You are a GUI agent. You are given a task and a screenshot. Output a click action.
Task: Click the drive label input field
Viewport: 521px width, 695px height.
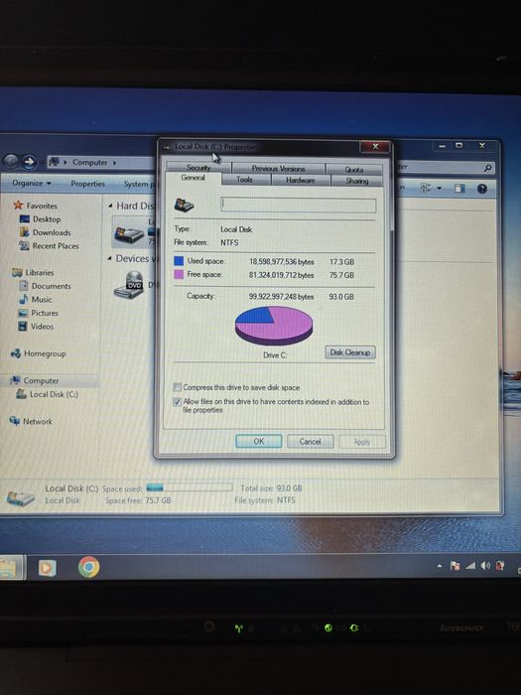pos(298,205)
